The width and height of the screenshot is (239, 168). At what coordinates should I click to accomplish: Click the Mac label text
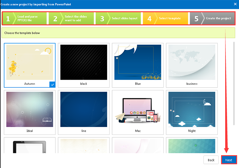pos(138,131)
